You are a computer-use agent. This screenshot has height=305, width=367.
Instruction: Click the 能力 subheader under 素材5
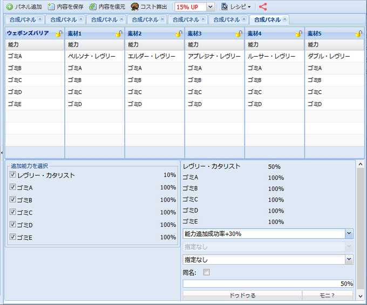335,44
